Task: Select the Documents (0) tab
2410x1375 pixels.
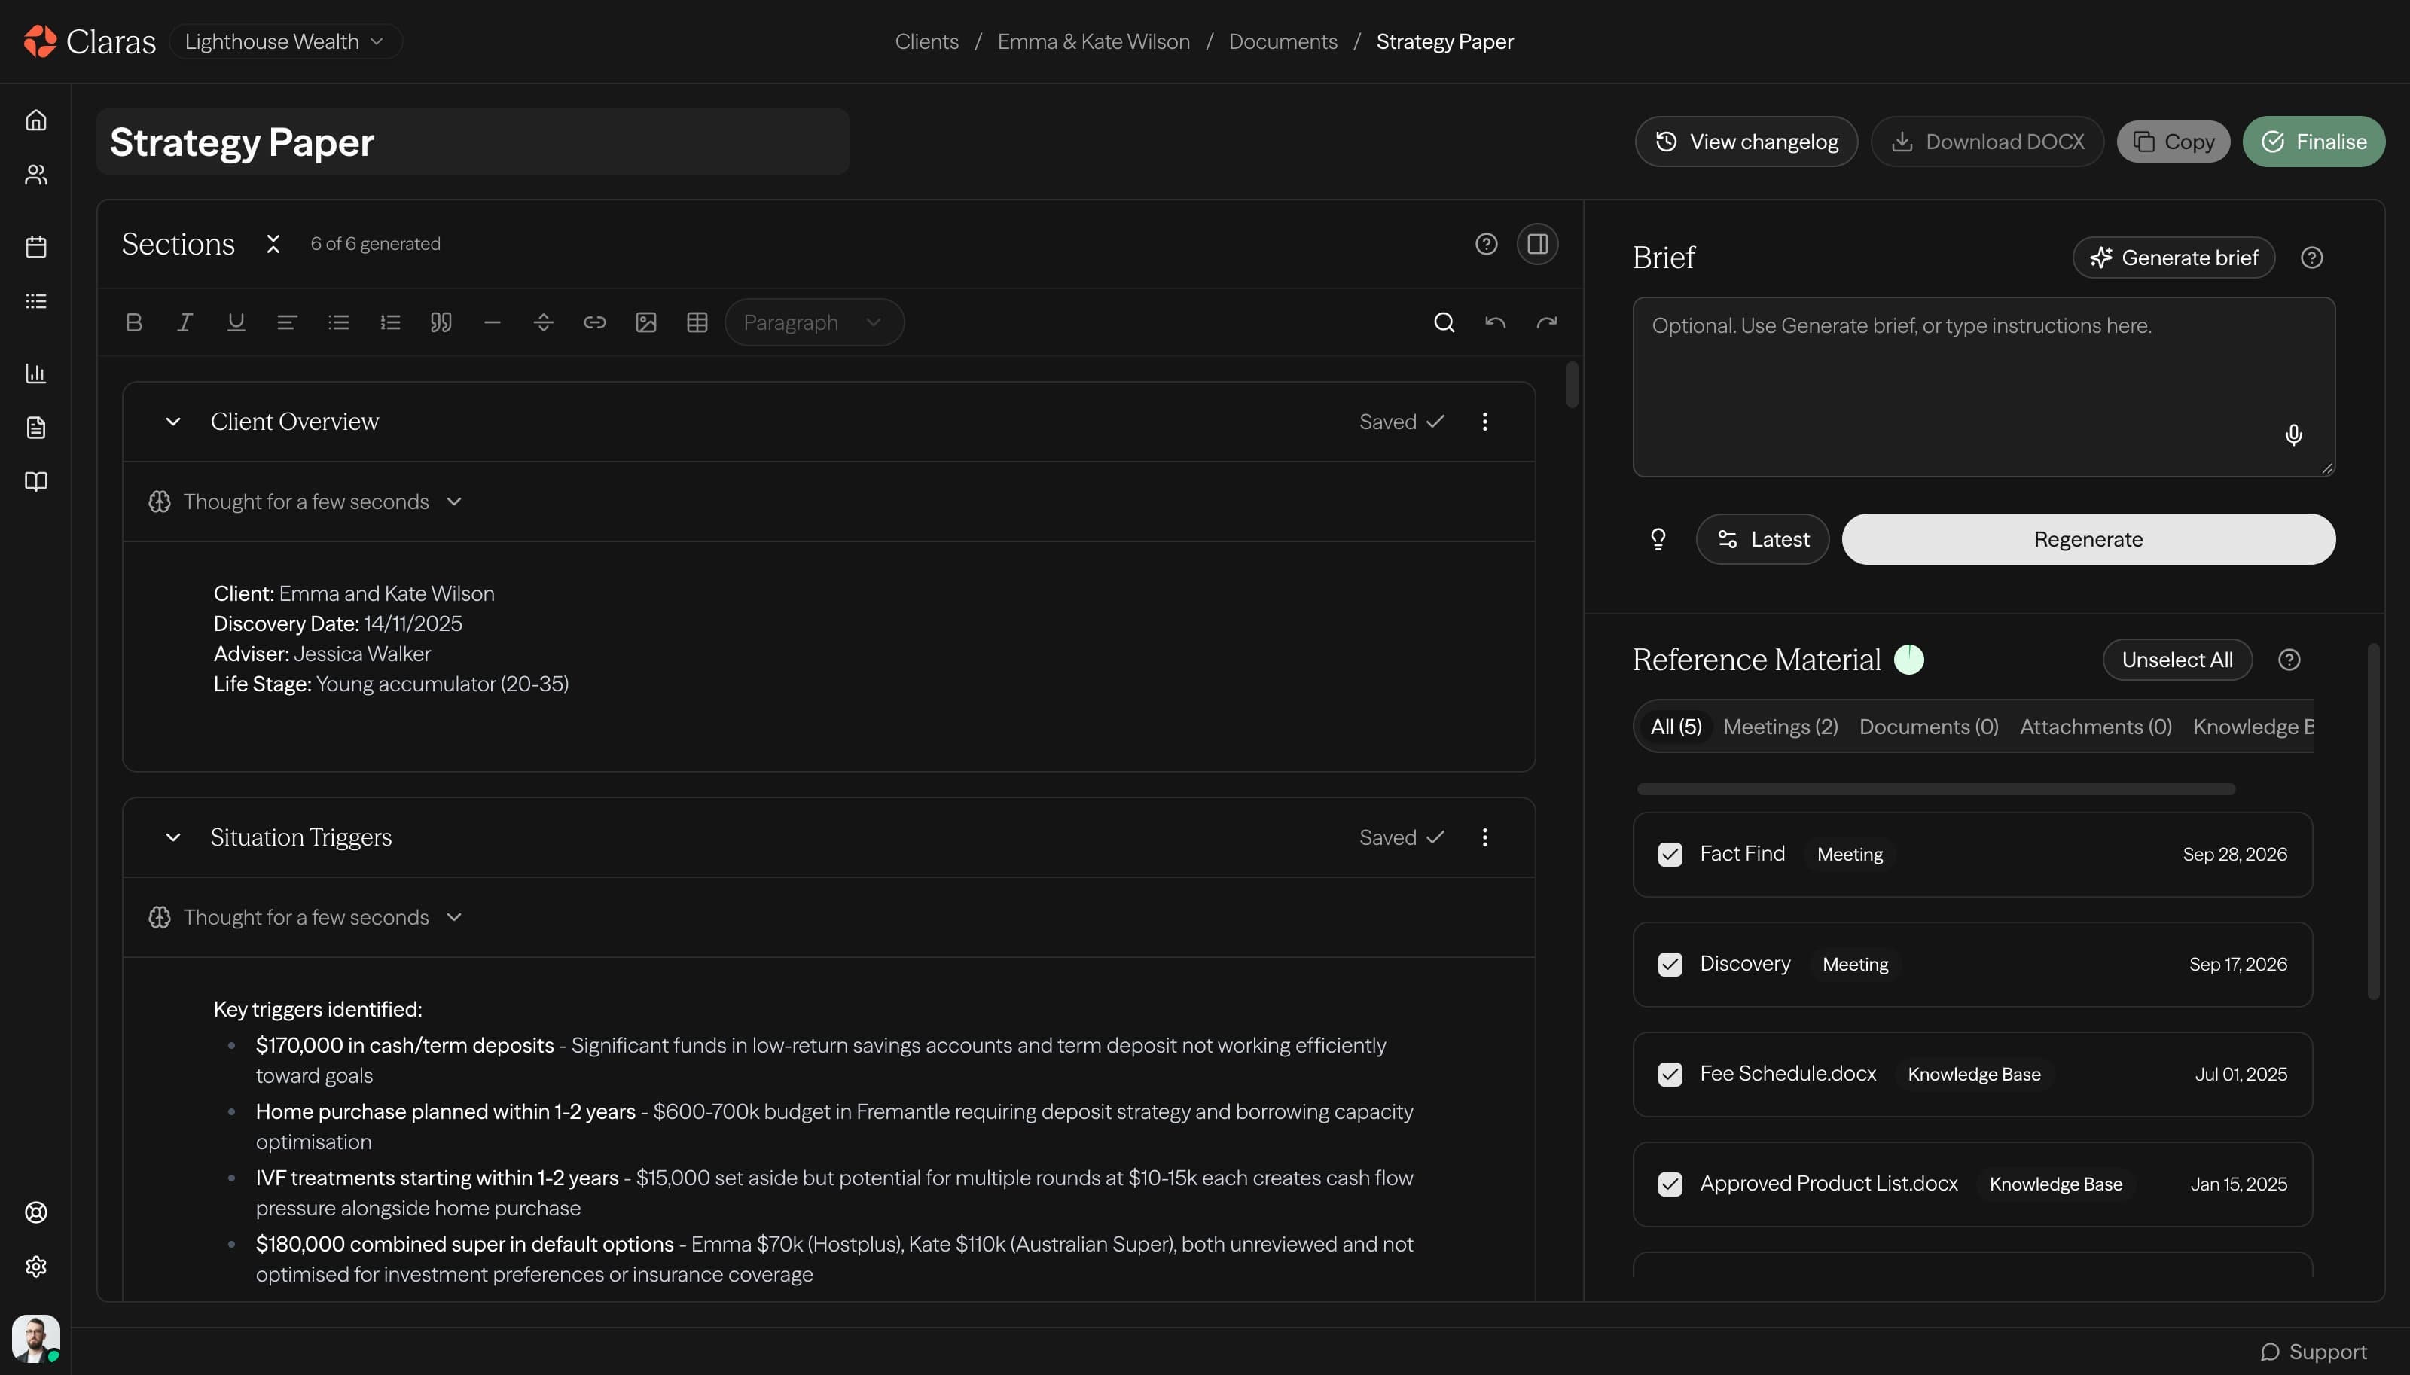Action: [x=1929, y=727]
